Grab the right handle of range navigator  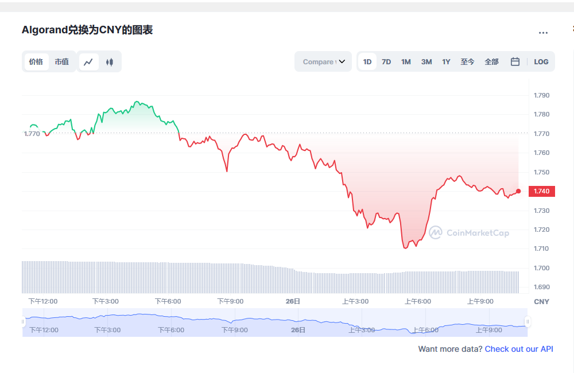click(528, 322)
